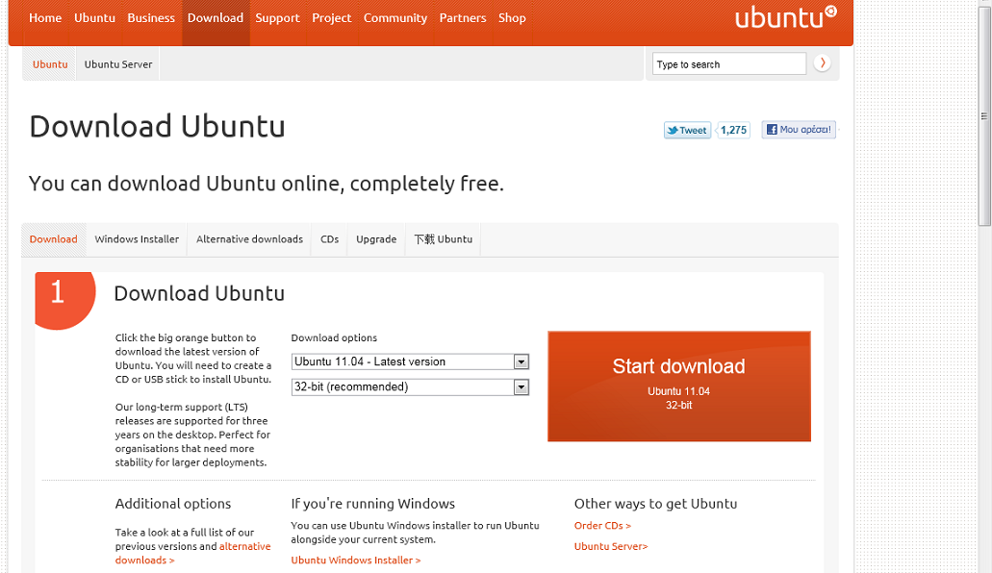Open the 下载 Ubuntu tab
Image resolution: width=992 pixels, height=573 pixels.
(444, 239)
